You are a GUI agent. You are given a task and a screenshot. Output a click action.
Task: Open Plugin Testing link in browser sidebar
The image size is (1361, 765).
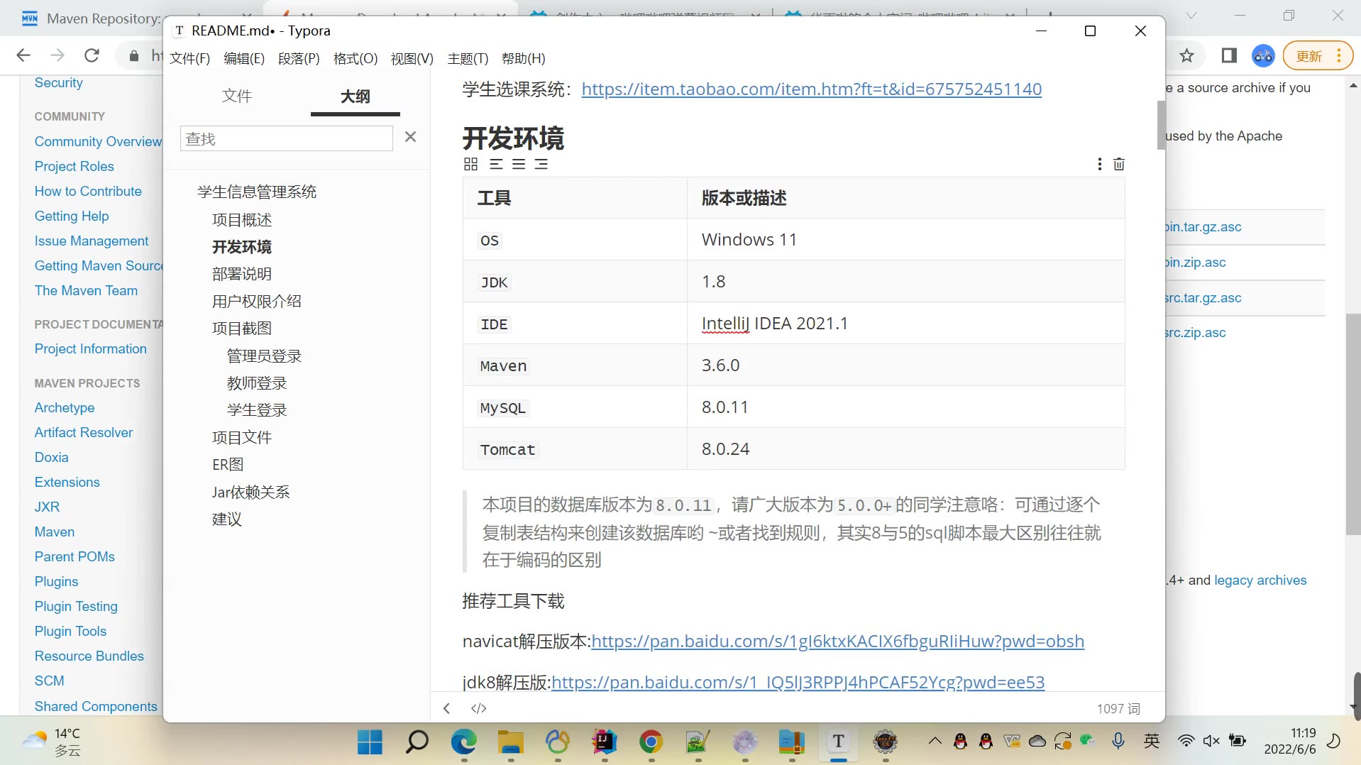pos(76,607)
